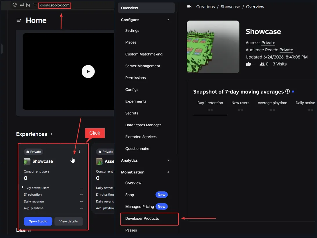Open Showcase card three-dot menu
This screenshot has width=317, height=238.
79,151
